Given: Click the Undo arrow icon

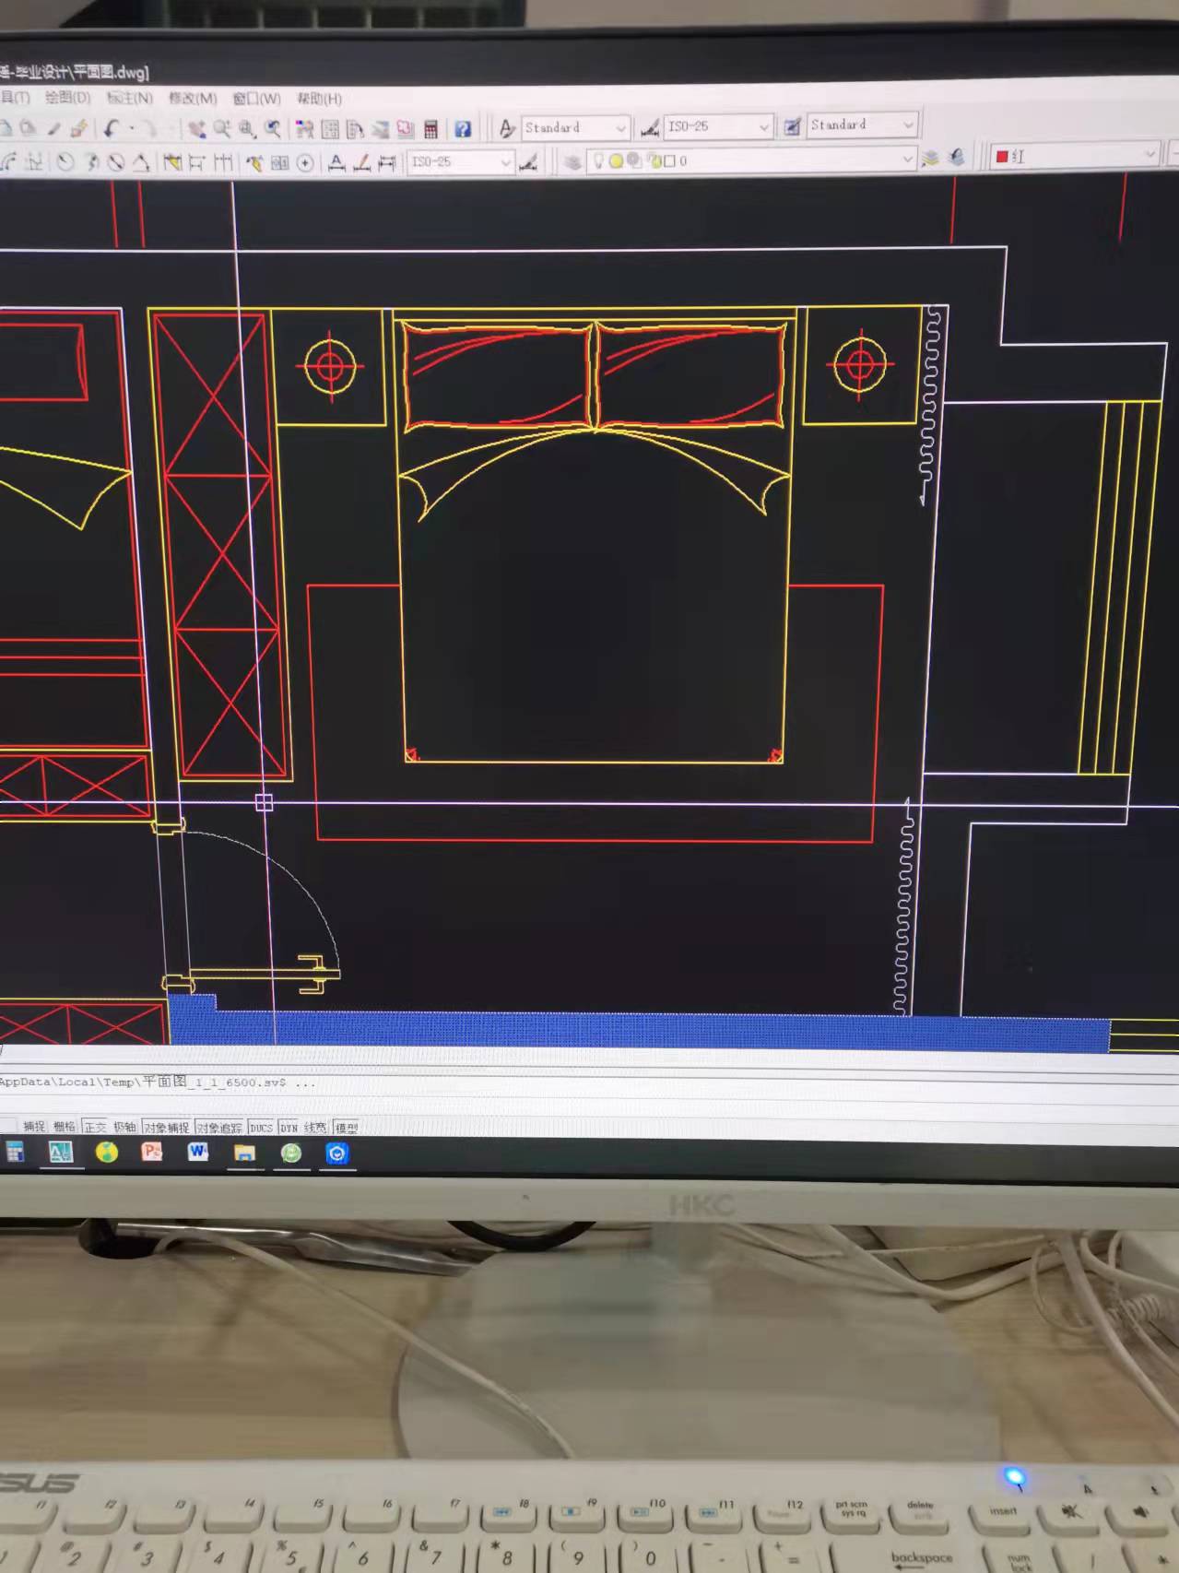Looking at the screenshot, I should pos(112,128).
